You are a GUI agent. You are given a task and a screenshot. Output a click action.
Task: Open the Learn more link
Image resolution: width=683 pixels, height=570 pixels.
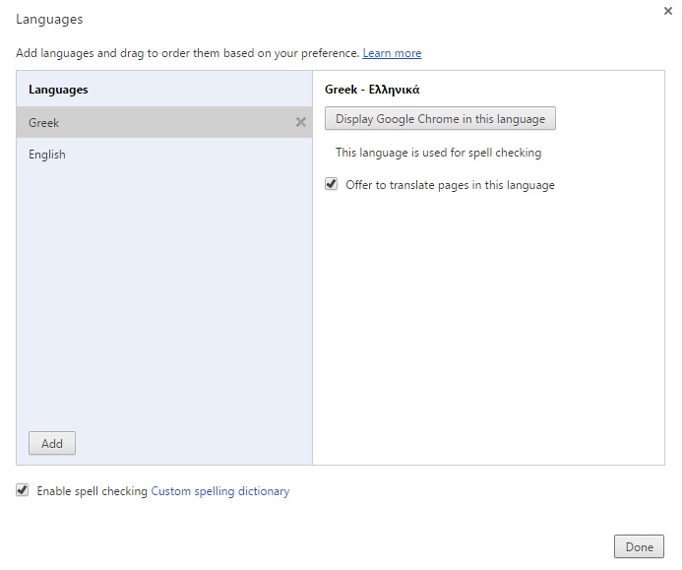(x=392, y=53)
